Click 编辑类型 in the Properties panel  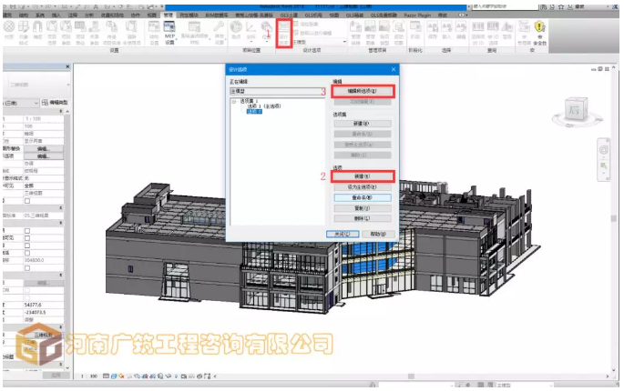(x=55, y=103)
